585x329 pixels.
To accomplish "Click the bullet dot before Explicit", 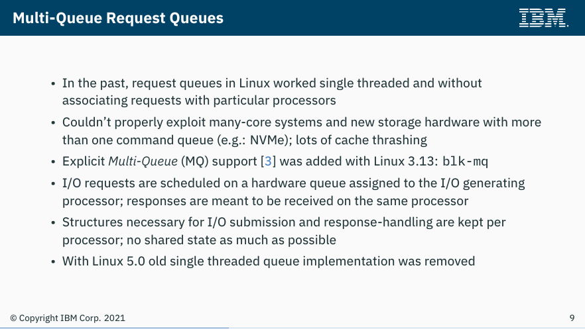I will (53, 162).
